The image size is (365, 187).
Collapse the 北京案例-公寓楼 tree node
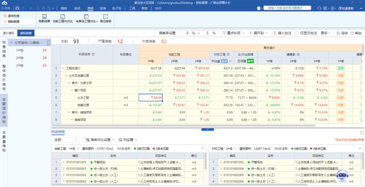pyautogui.click(x=11, y=43)
